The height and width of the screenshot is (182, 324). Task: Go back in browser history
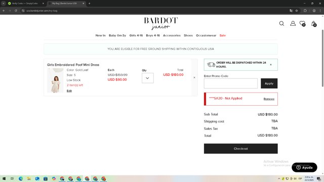pos(4,11)
